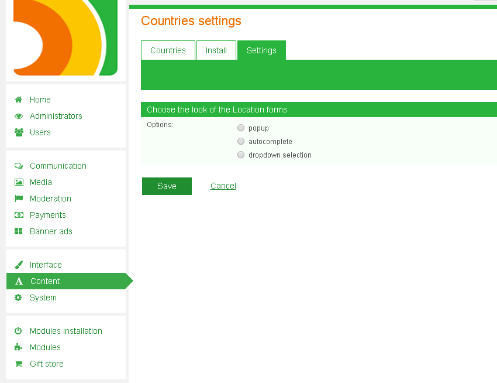Click the Moderation flag icon
Viewport: 497px width, 383px height.
coord(19,199)
